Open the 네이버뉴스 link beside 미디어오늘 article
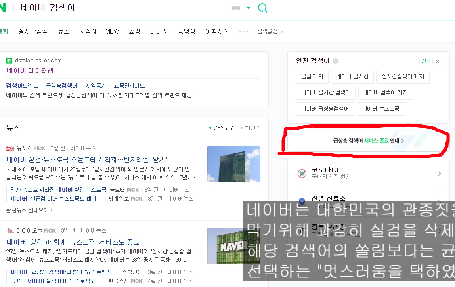Image resolution: width=455 pixels, height=287 pixels. pyautogui.click(x=93, y=231)
